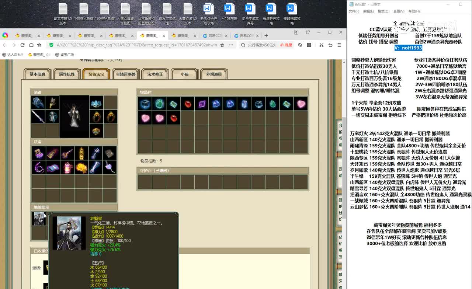Select the blue scroll treasure icon

point(52,167)
